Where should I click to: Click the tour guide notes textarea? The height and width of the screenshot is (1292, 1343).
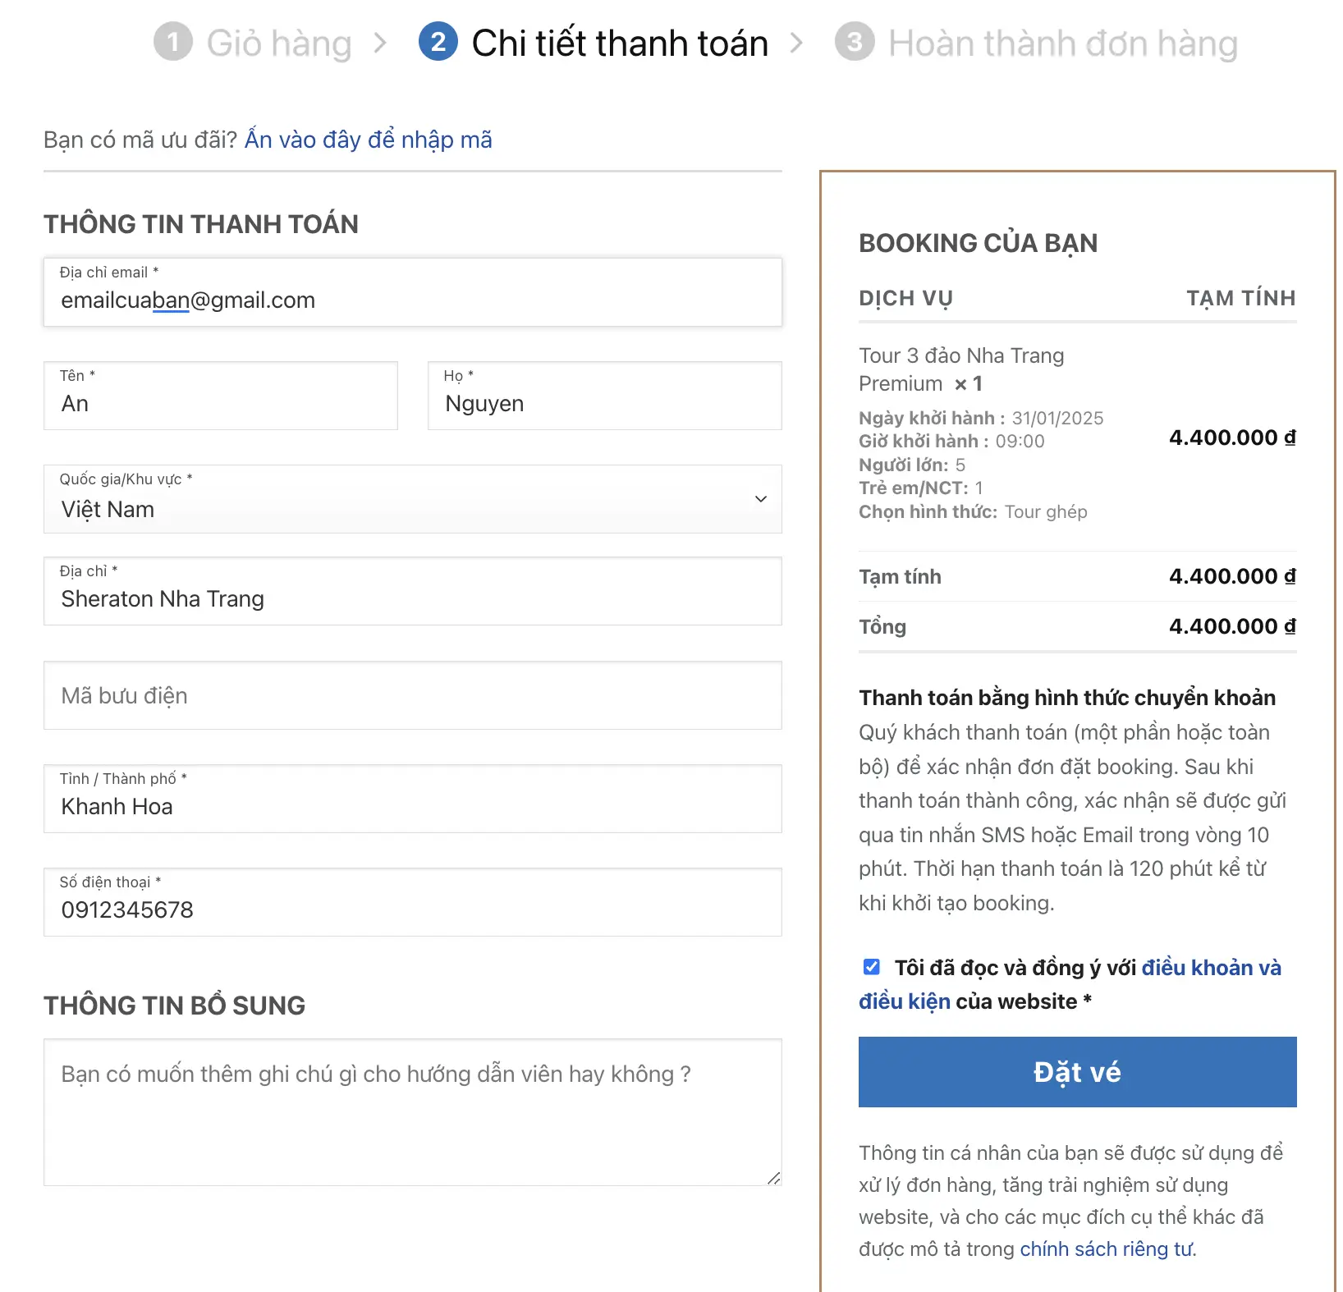412,1112
